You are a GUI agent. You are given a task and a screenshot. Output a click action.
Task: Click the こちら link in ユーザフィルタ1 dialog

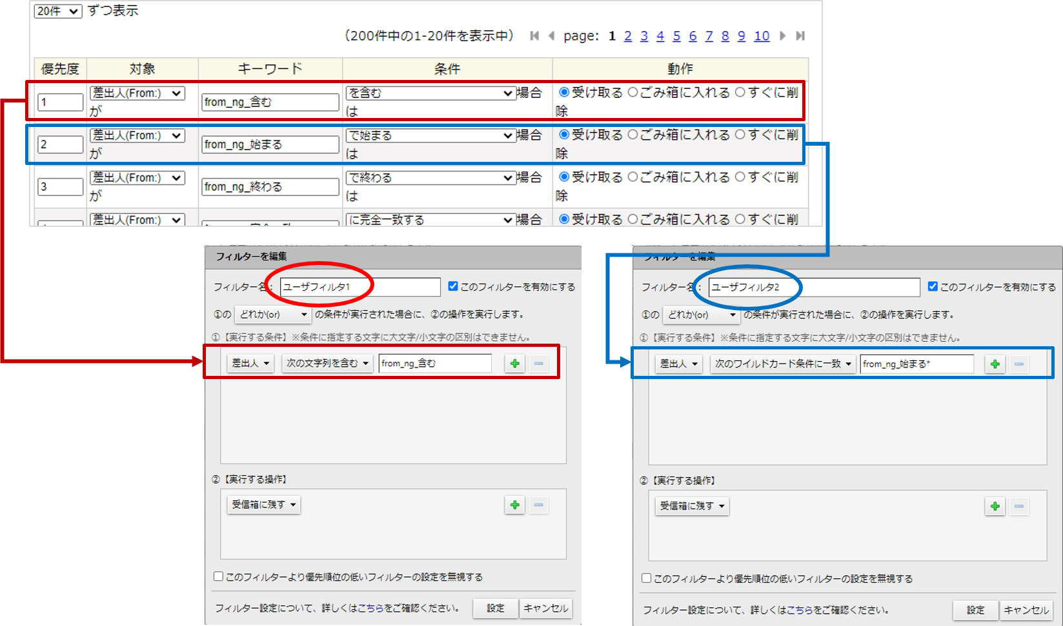coord(370,608)
